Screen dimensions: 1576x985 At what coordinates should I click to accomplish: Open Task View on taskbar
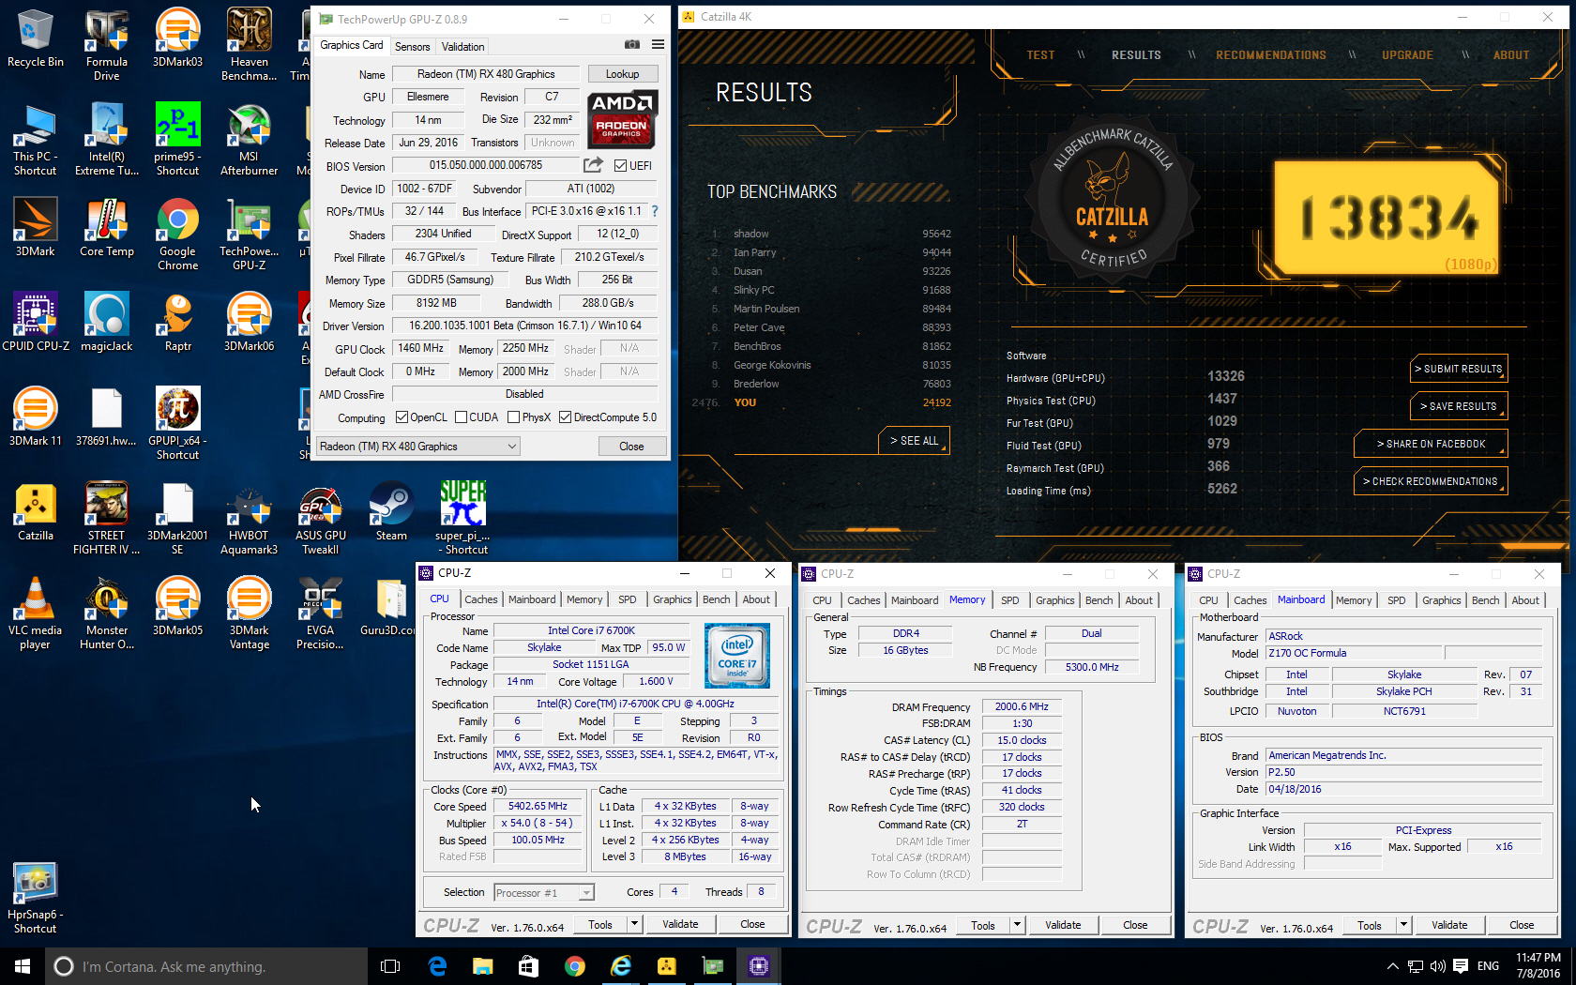click(x=390, y=965)
